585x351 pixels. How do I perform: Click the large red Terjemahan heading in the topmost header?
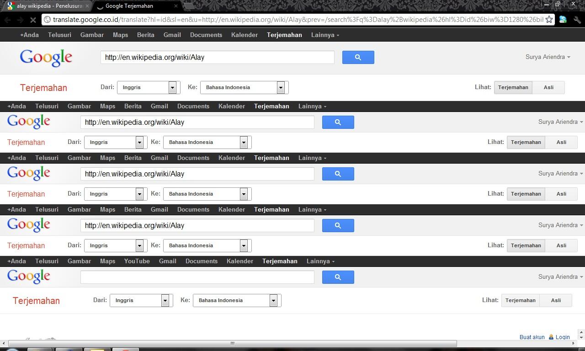click(x=43, y=88)
